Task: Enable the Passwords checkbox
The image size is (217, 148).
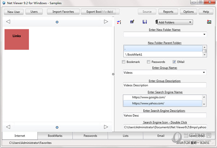Action: pos(148,62)
